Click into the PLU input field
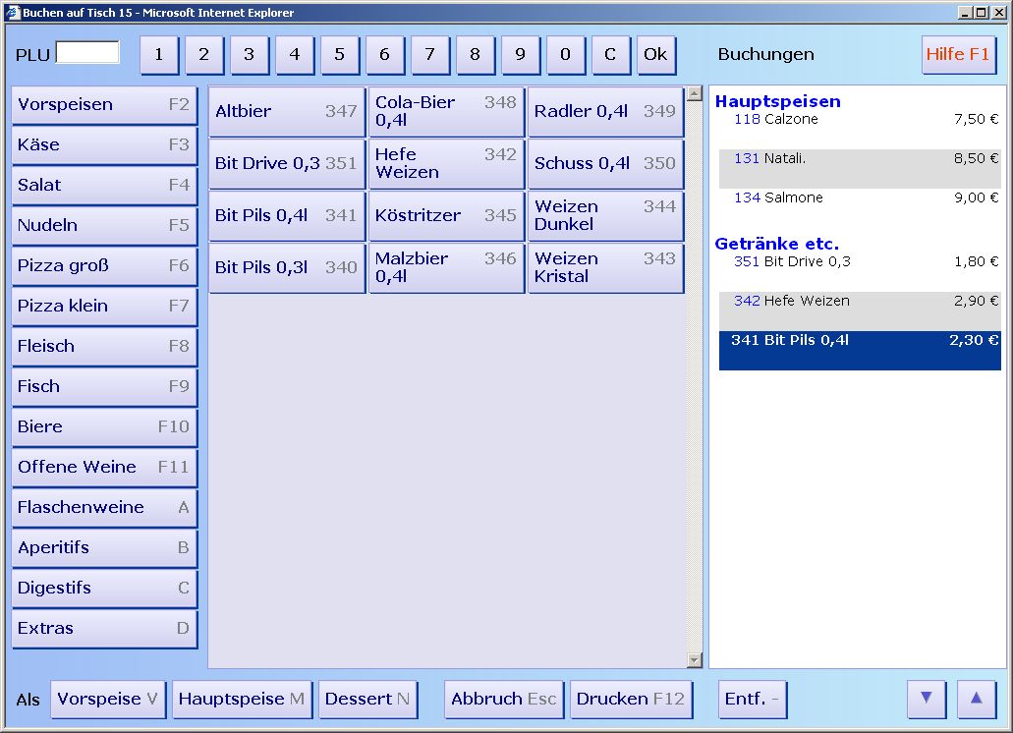The image size is (1013, 733). 87,53
